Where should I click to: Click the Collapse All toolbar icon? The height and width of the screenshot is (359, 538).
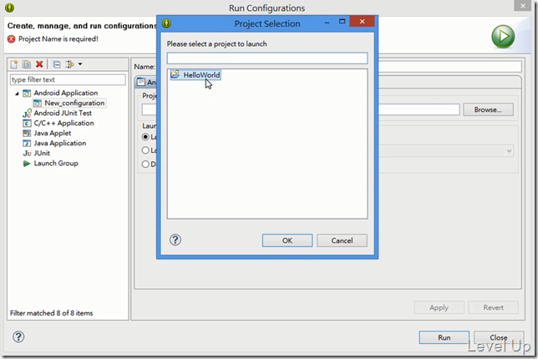point(57,64)
